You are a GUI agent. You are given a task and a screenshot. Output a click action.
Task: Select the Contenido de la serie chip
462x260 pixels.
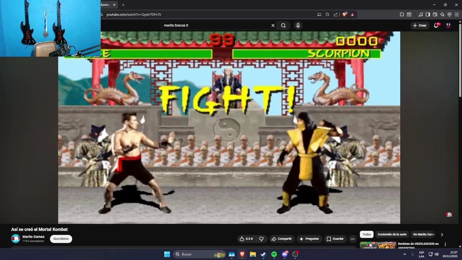click(392, 234)
